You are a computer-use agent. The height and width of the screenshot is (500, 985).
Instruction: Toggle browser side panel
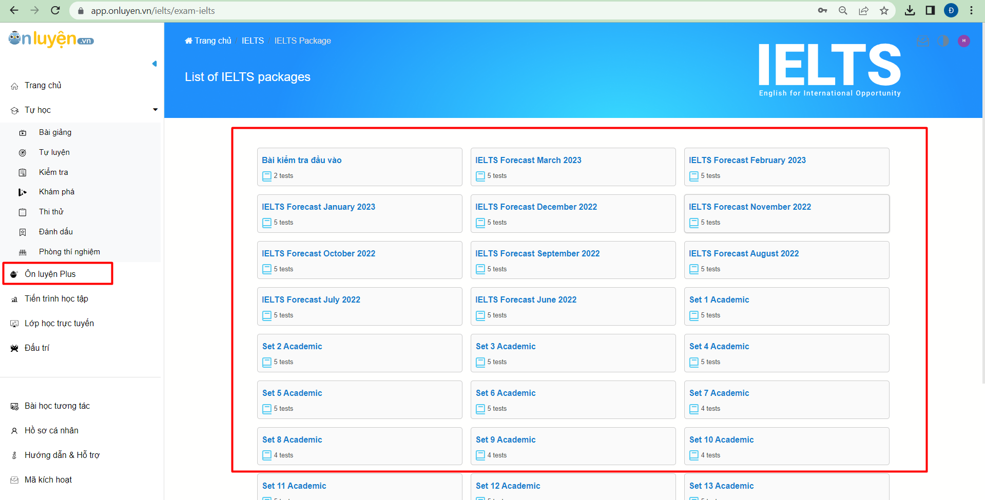(x=930, y=10)
